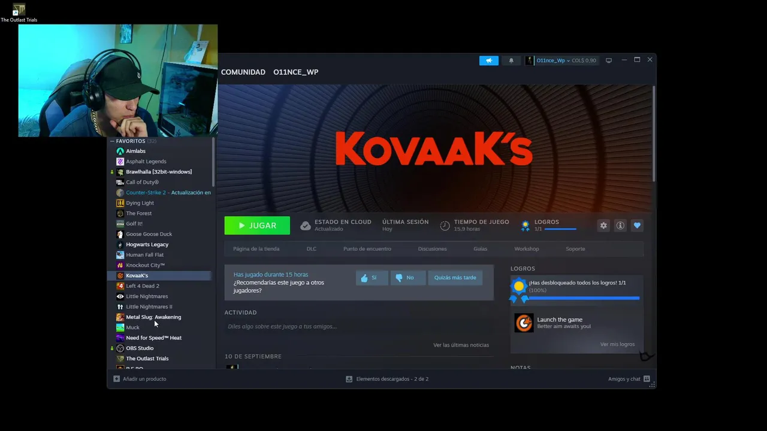Image resolution: width=767 pixels, height=431 pixels.
Task: Click Has jugado durante 15 horas link
Action: coord(271,275)
